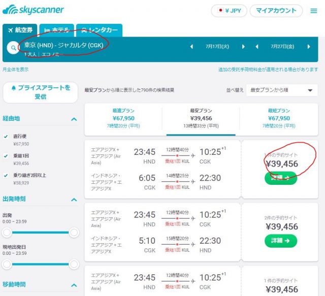This screenshot has height=296, width=325.
Task: Collapse the 出発時刻 filter section
Action: pos(74,200)
